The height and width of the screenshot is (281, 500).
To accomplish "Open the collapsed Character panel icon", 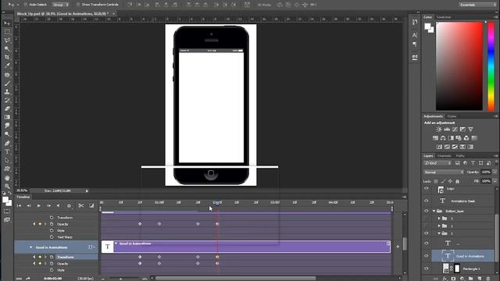I will (x=415, y=35).
